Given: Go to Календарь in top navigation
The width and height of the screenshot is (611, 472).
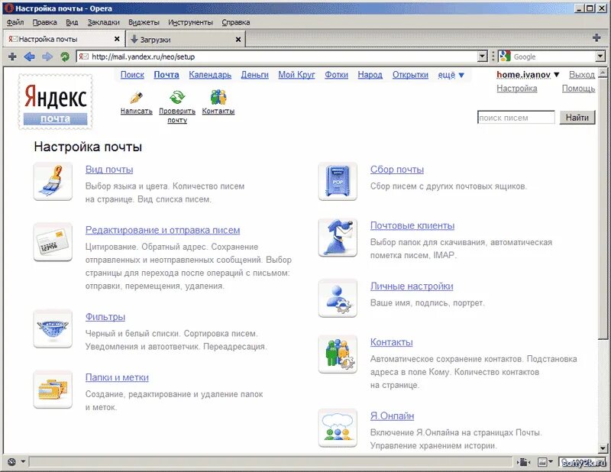Looking at the screenshot, I should (x=210, y=75).
